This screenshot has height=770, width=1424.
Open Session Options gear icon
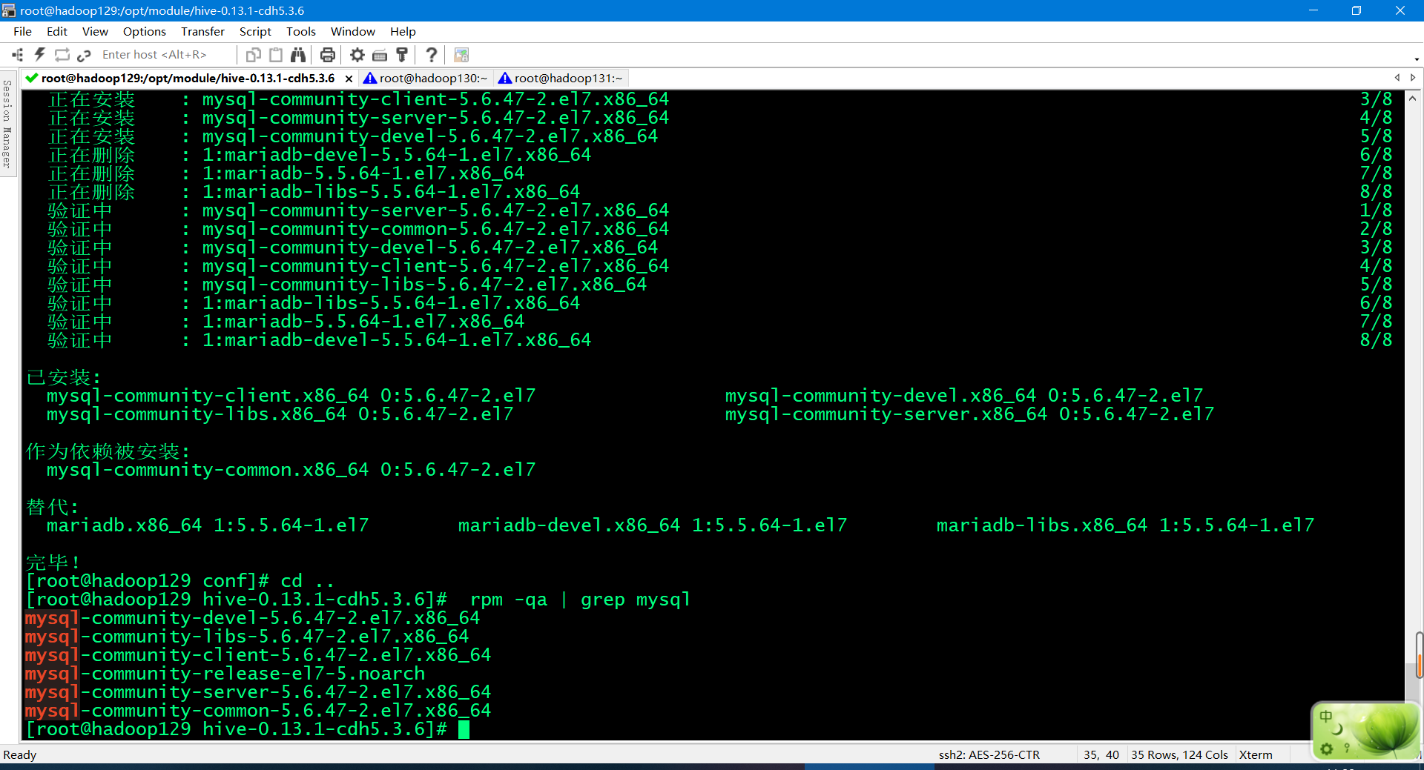pos(357,55)
